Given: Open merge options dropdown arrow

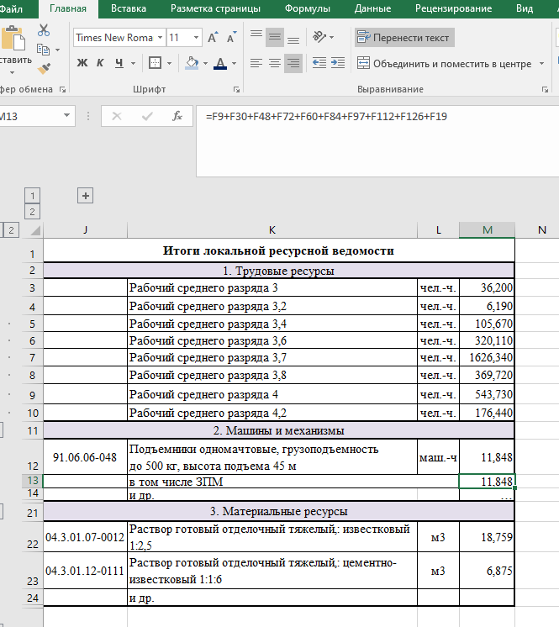Looking at the screenshot, I should [542, 64].
